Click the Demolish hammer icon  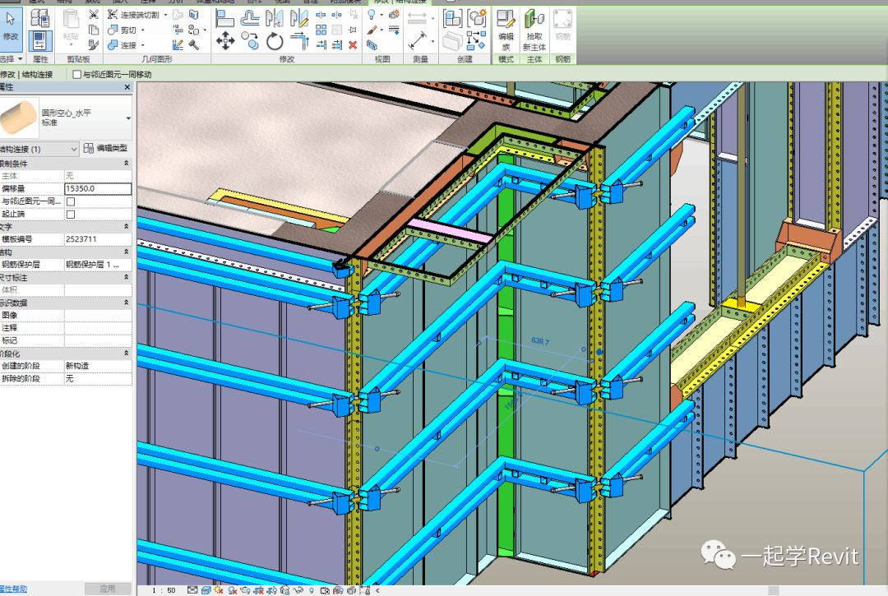[194, 44]
